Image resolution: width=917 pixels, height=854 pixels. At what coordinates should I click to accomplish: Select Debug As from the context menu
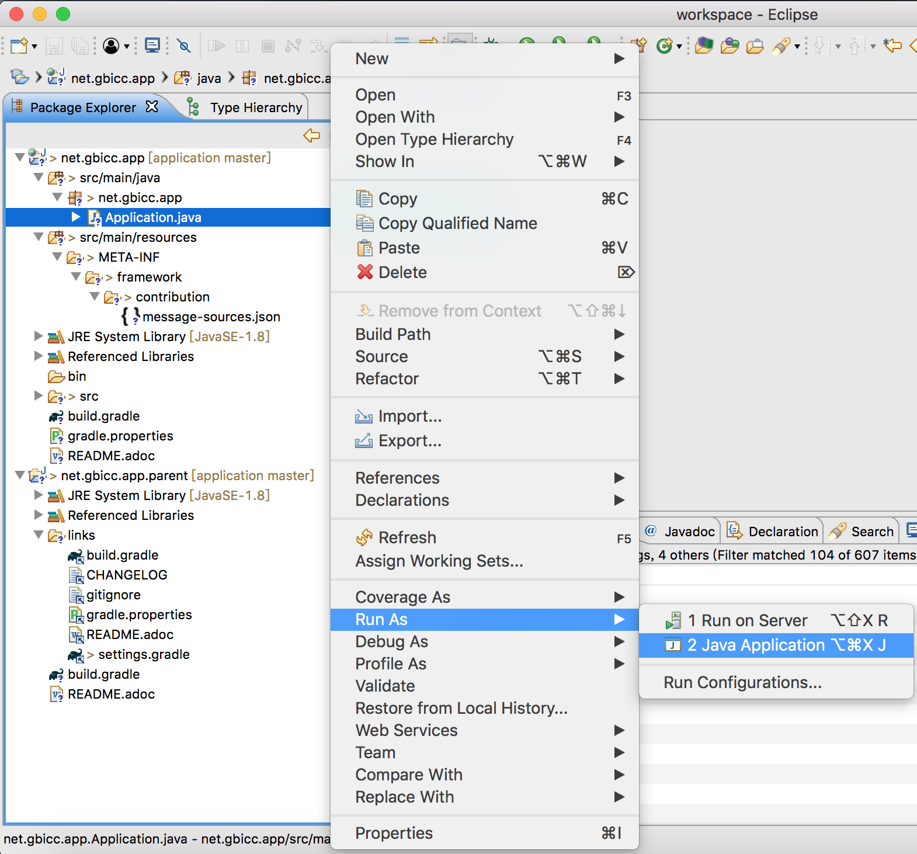tap(391, 641)
